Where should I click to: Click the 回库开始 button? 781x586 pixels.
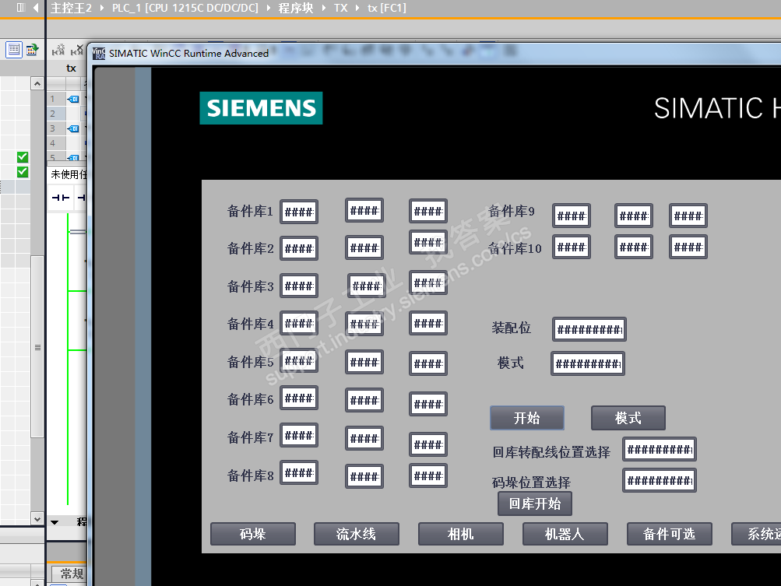(535, 504)
